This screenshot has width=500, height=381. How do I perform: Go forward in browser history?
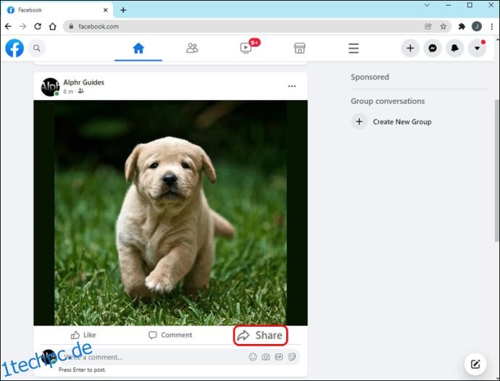point(23,27)
